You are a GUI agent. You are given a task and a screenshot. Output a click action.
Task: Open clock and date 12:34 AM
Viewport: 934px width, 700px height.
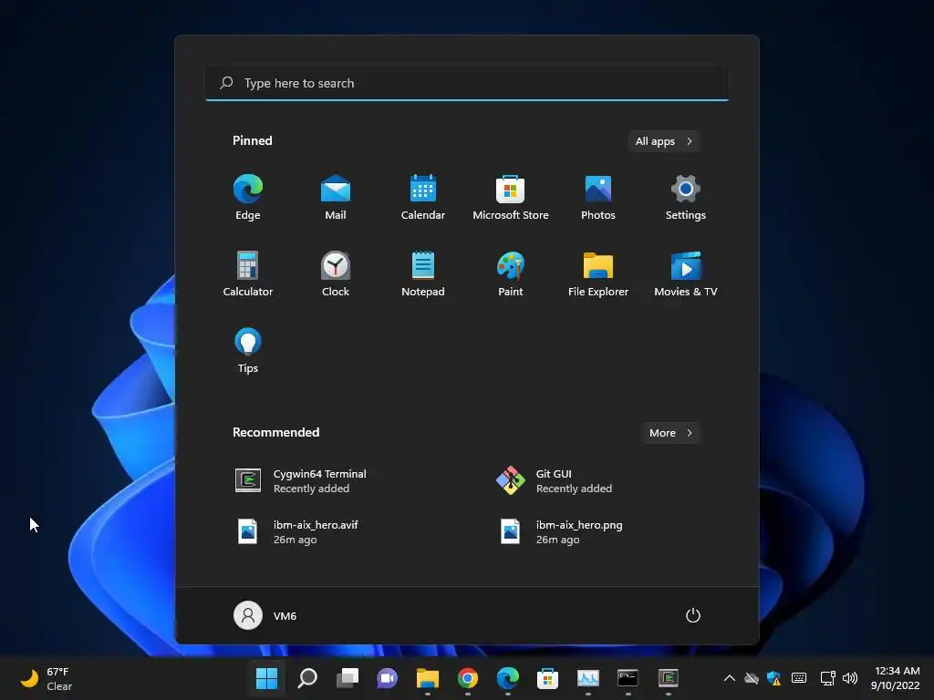(896, 678)
